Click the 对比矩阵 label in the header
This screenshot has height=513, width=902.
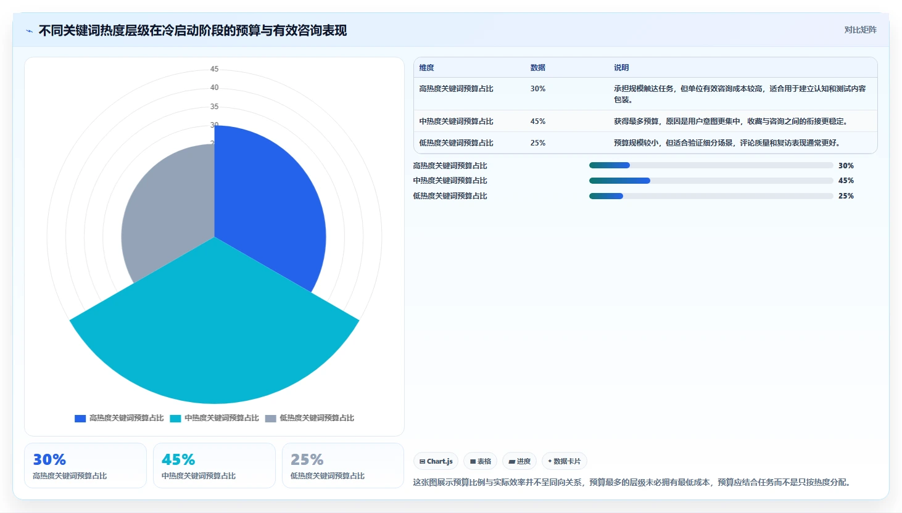tap(860, 30)
